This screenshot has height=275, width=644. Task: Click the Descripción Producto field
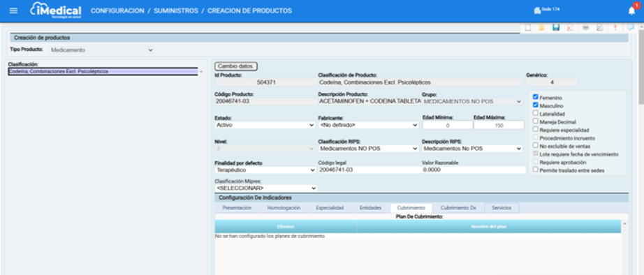(369, 101)
